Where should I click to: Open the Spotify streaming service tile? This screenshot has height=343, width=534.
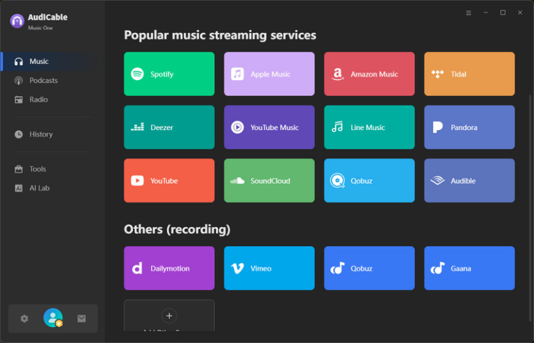pos(169,74)
